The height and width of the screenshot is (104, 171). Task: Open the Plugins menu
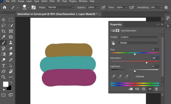click(73, 1)
